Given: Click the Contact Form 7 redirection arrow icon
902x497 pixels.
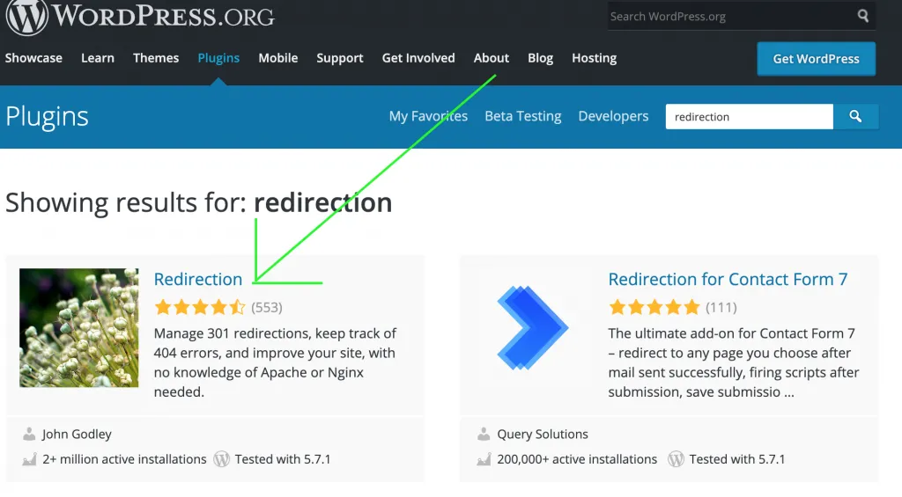Looking at the screenshot, I should coord(532,327).
